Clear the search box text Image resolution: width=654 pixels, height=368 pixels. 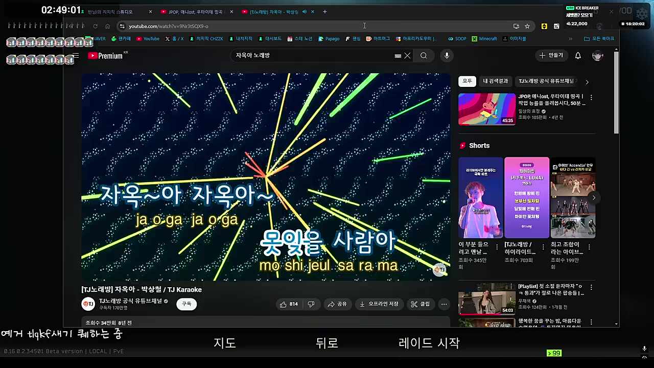click(x=407, y=56)
